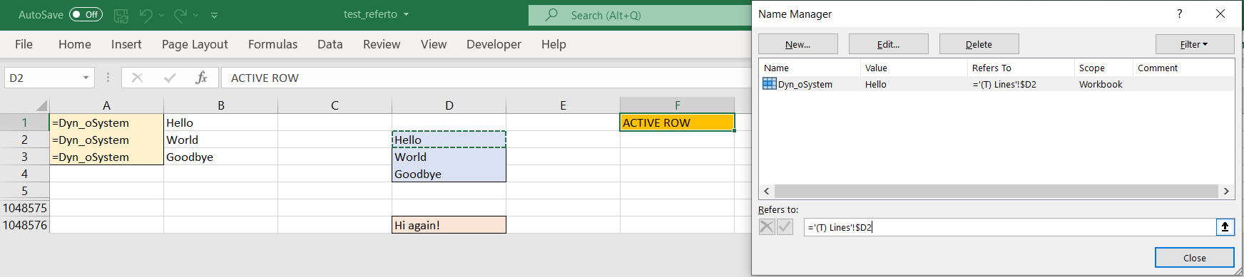Toggle the AutoSave switch
This screenshot has height=277, width=1244.
[86, 14]
